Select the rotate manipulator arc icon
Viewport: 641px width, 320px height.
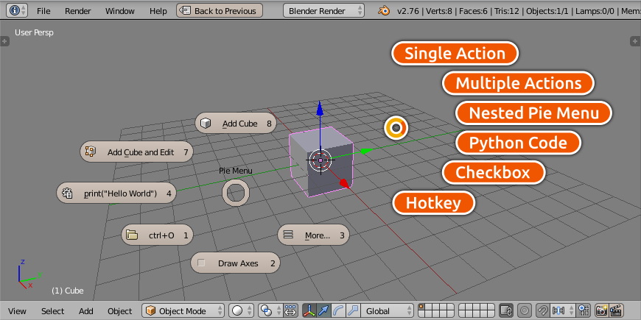pyautogui.click(x=338, y=311)
